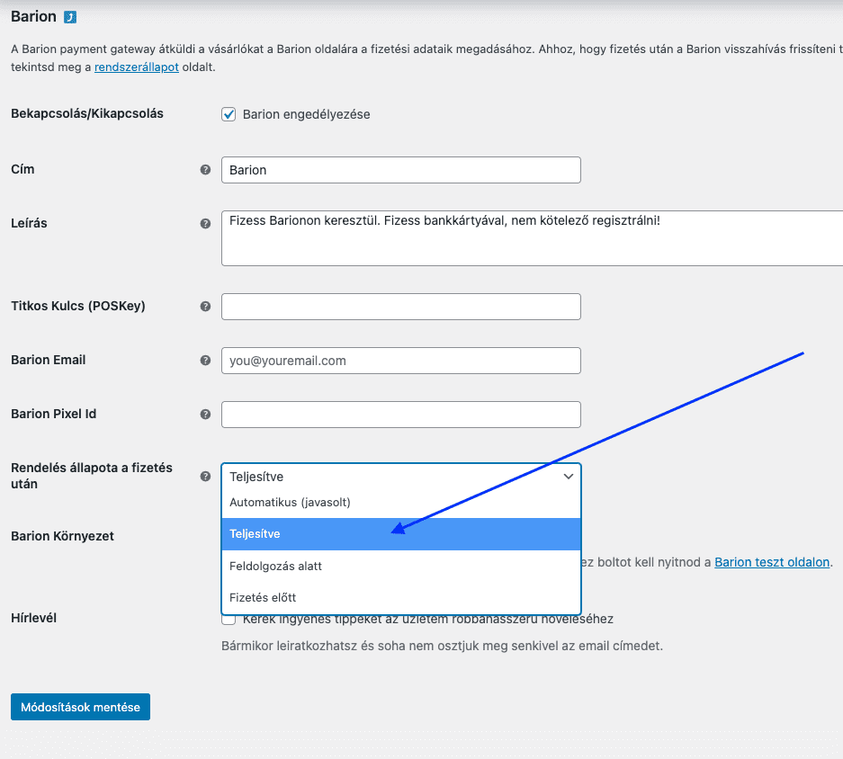Focus the Cím input containing Barion
This screenshot has width=843, height=759.
click(x=401, y=170)
